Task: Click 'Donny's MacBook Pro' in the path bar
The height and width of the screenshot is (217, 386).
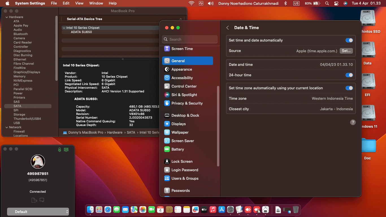Action: (83, 132)
